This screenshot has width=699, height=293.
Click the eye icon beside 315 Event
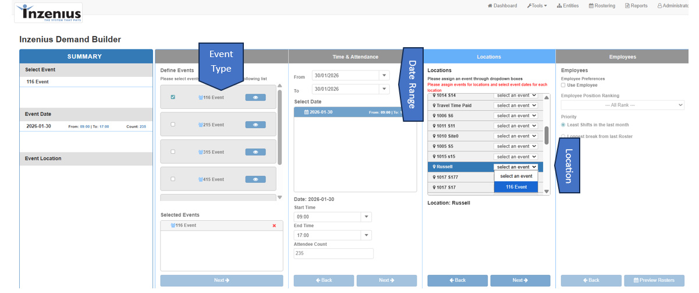[x=256, y=152]
